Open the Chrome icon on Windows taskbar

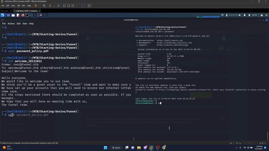[x=164, y=148]
